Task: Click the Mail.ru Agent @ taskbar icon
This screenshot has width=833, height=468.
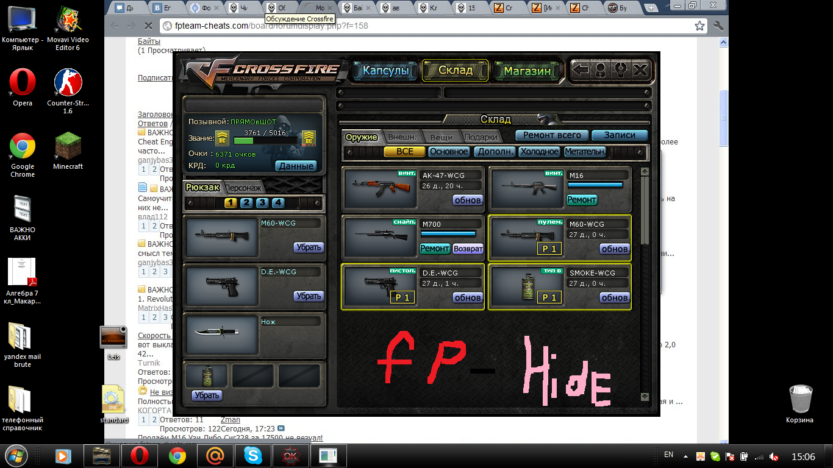Action: 215,456
